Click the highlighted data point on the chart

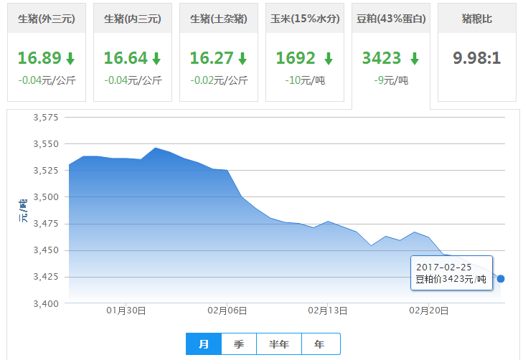point(501,279)
